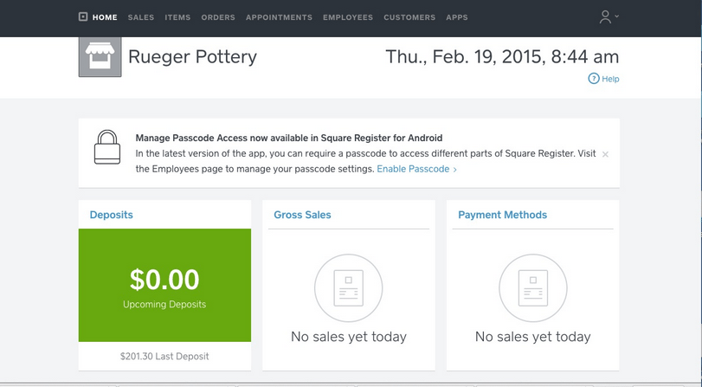The height and width of the screenshot is (387, 702).
Task: Expand the account dropdown chevron
Action: pos(617,16)
